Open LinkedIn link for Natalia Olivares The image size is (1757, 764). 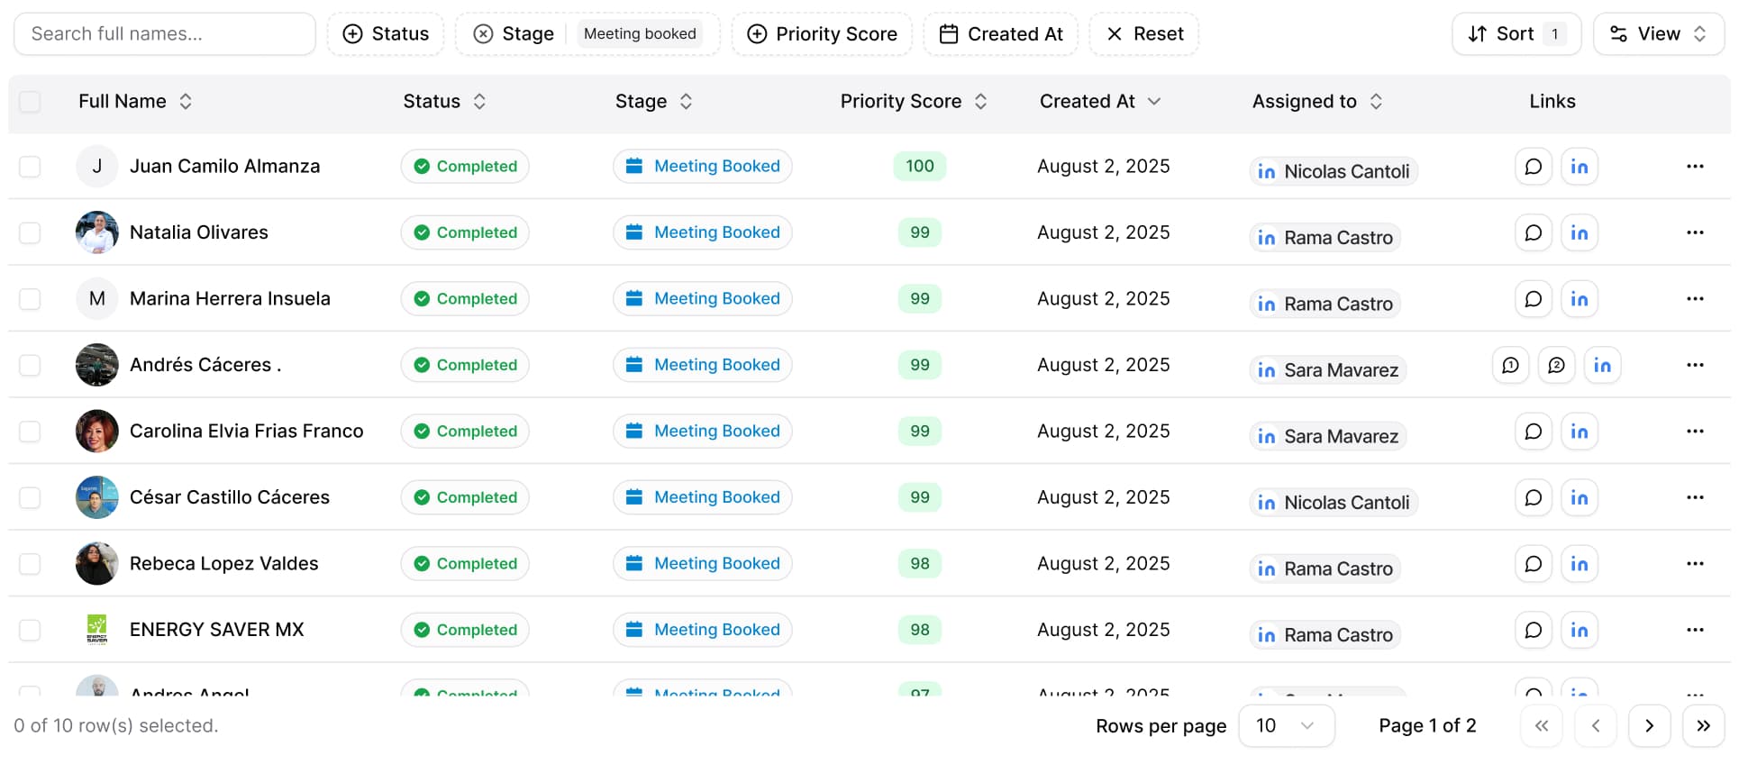pos(1579,232)
